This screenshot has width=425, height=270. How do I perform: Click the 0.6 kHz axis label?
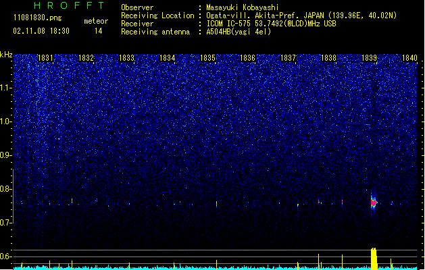pos(6,256)
